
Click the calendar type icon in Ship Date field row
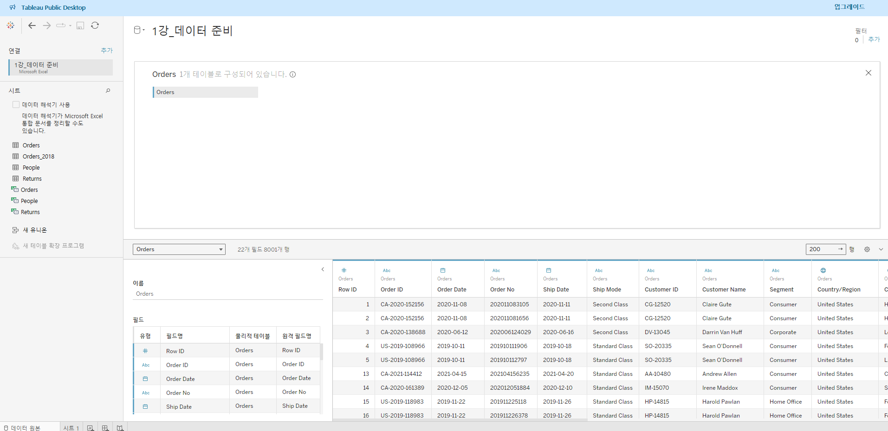145,407
